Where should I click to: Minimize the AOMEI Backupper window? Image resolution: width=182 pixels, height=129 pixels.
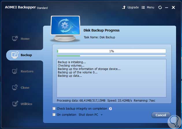point(167,8)
